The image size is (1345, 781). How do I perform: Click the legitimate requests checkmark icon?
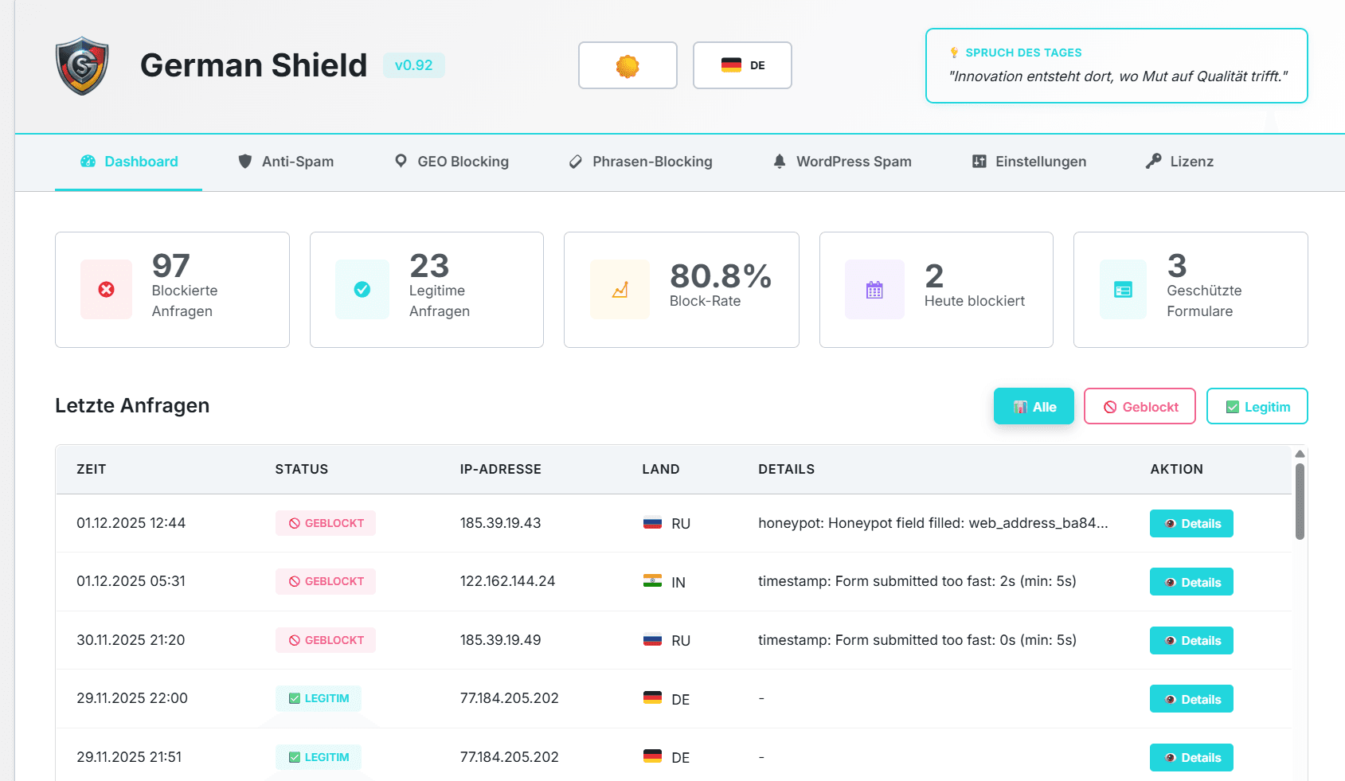(x=362, y=289)
